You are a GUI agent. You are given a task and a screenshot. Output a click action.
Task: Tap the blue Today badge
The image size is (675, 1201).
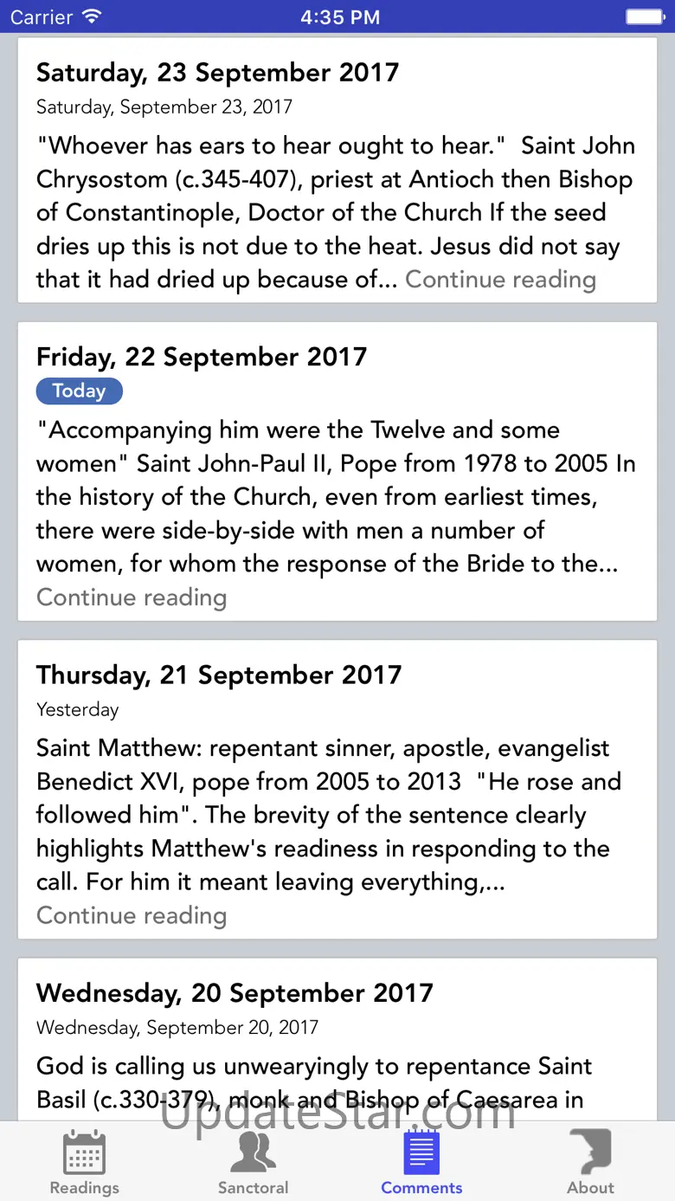79,391
